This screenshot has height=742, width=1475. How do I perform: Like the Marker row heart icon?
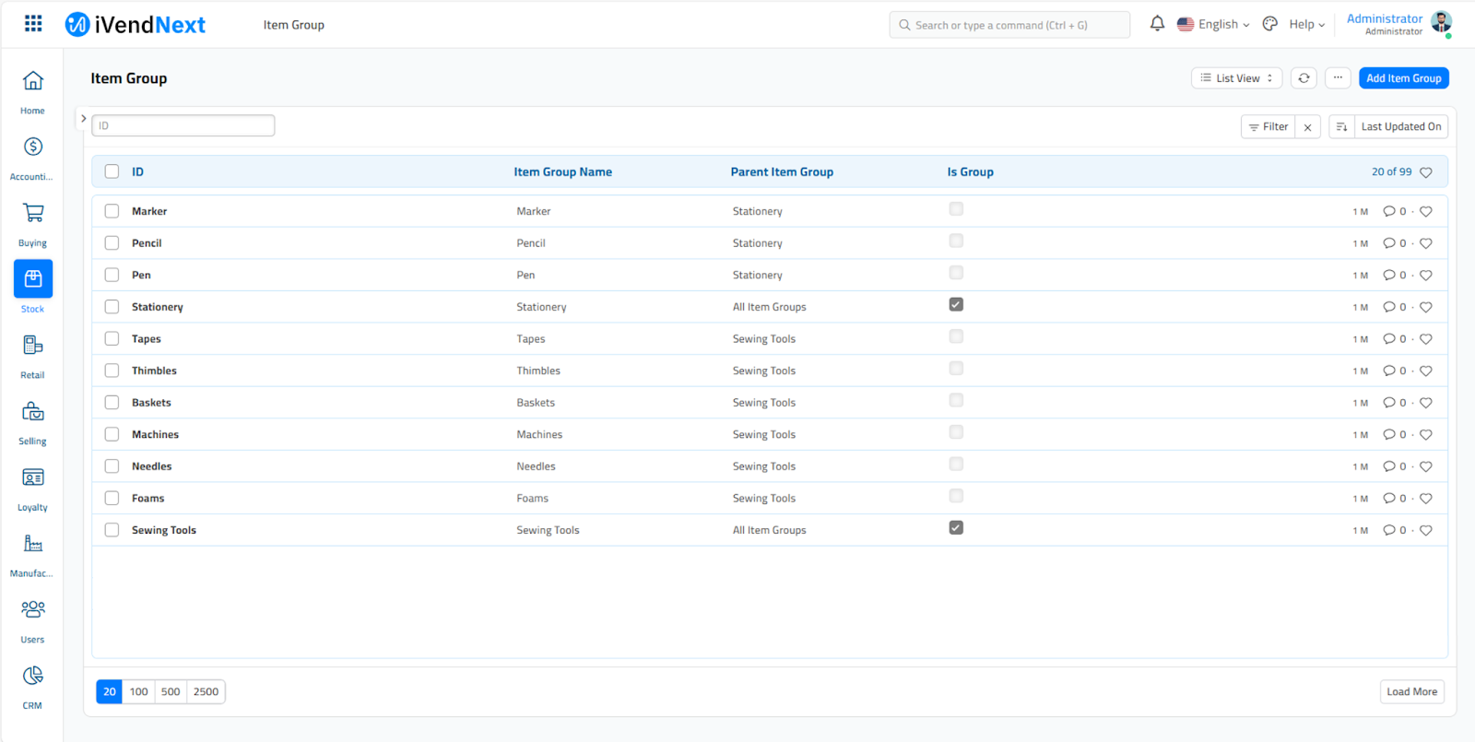(1426, 212)
